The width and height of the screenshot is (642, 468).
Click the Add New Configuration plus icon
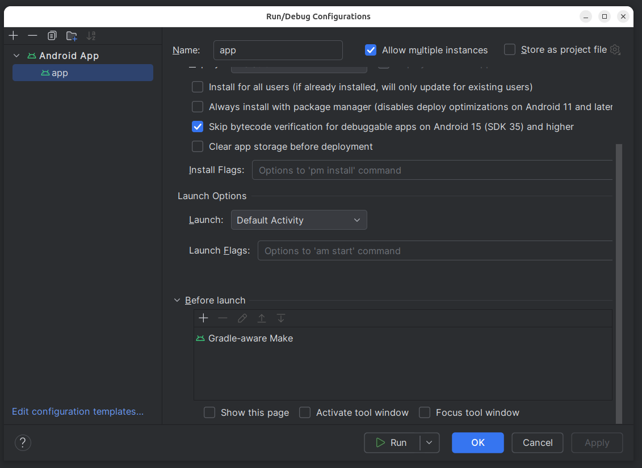[14, 36]
